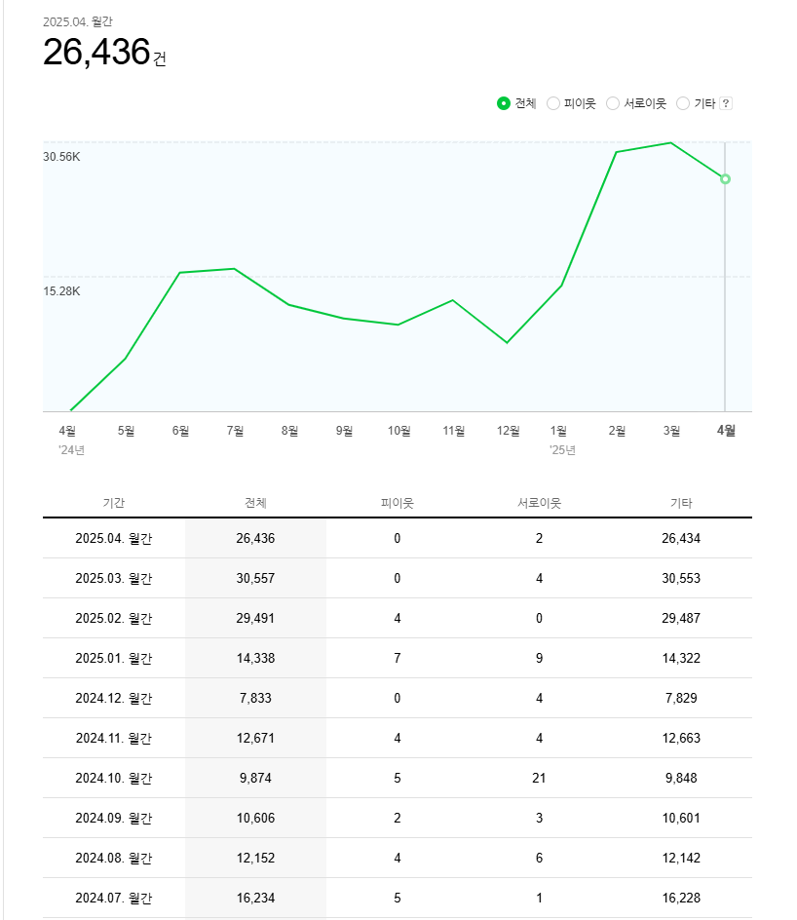Select the 2025.02. 월간 row label
The image size is (797, 920).
(114, 619)
